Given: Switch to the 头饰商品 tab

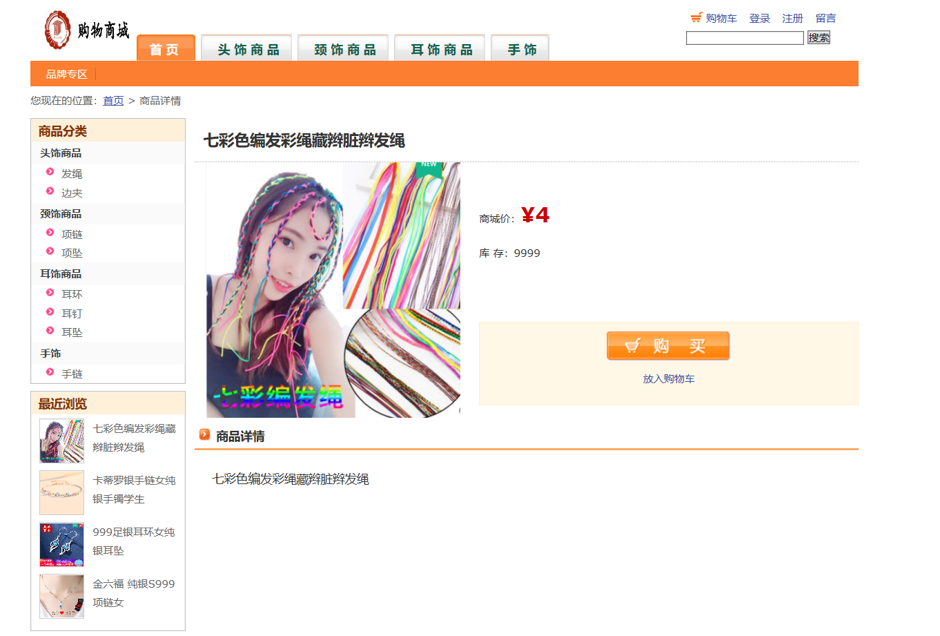Looking at the screenshot, I should click(248, 48).
